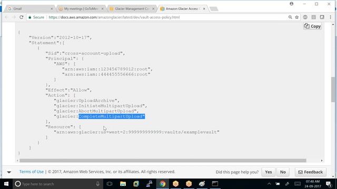This screenshot has width=337, height=189.
Task: Show hidden system tray icons
Action: click(269, 184)
